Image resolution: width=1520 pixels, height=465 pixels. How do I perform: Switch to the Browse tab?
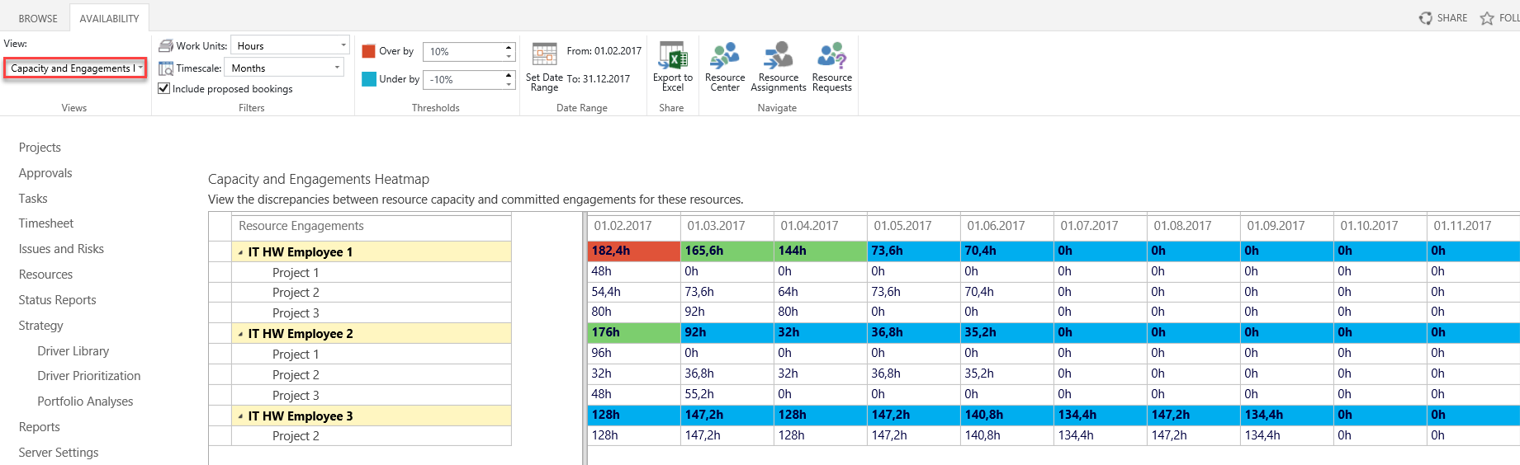(38, 18)
